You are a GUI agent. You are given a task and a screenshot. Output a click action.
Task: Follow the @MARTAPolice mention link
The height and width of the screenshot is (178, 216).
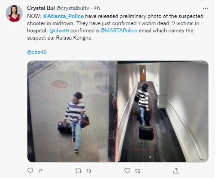[119, 31]
